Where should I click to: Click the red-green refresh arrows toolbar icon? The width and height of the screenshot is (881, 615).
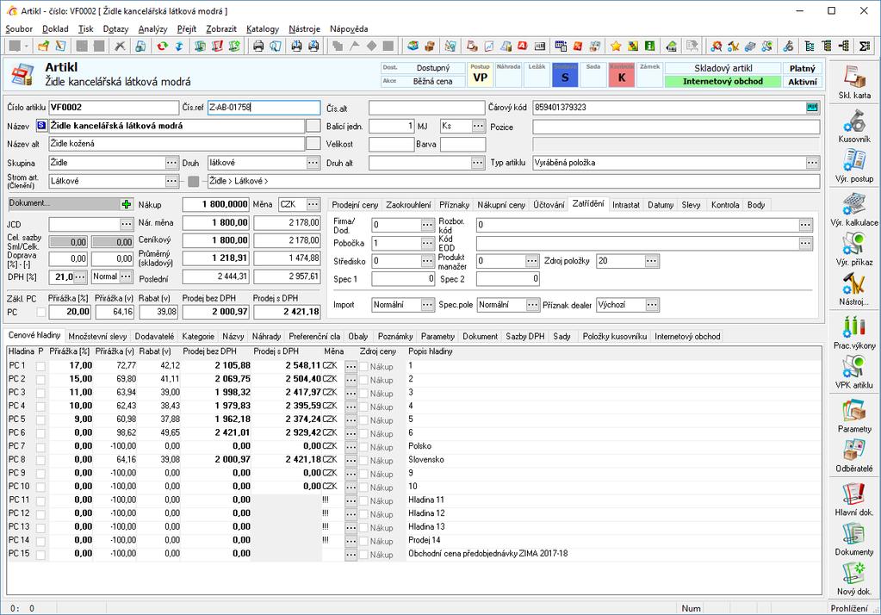pyautogui.click(x=163, y=47)
